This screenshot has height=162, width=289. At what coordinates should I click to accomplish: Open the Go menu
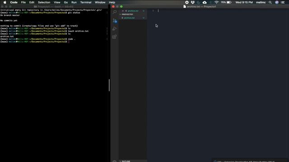(66, 2)
